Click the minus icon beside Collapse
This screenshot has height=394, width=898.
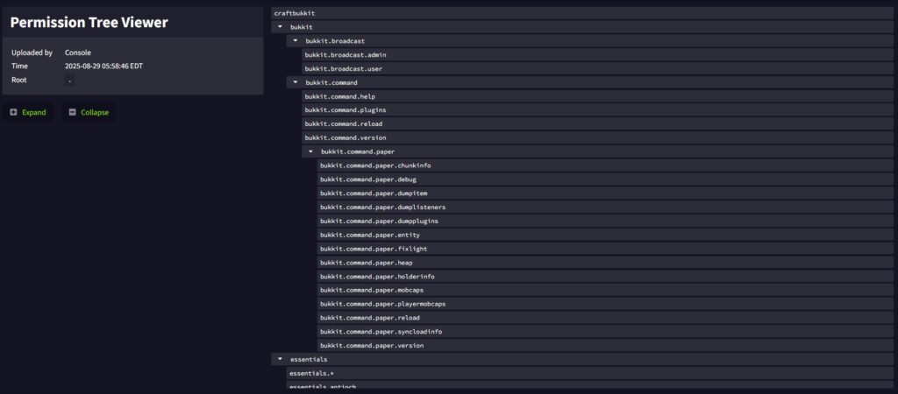pyautogui.click(x=73, y=112)
